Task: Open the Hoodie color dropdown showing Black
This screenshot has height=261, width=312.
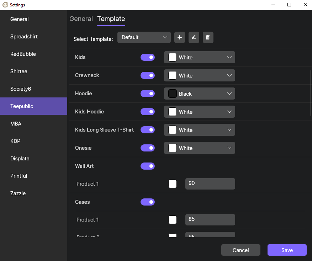Action: point(199,94)
